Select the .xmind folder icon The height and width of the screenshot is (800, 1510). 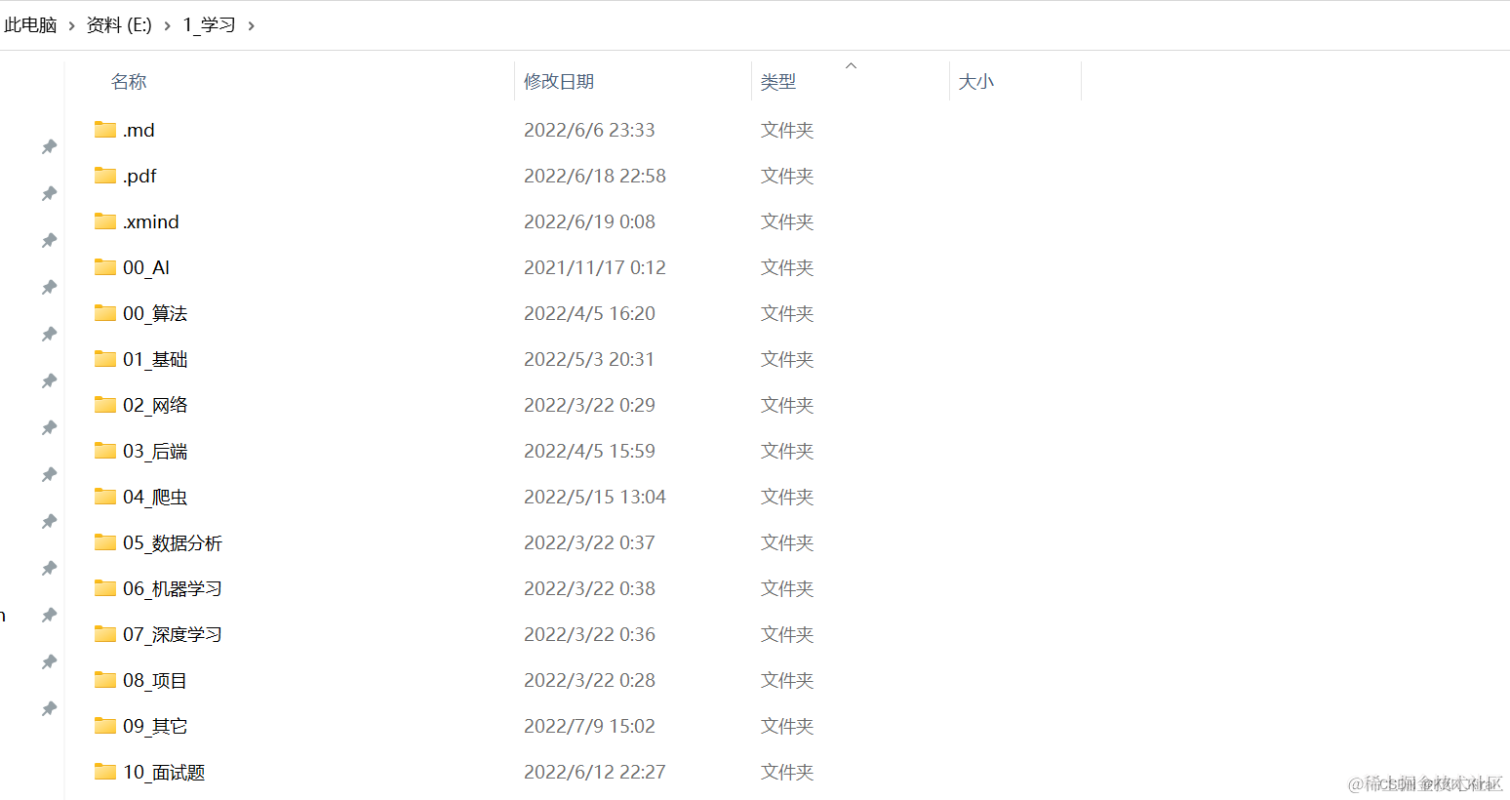point(105,221)
